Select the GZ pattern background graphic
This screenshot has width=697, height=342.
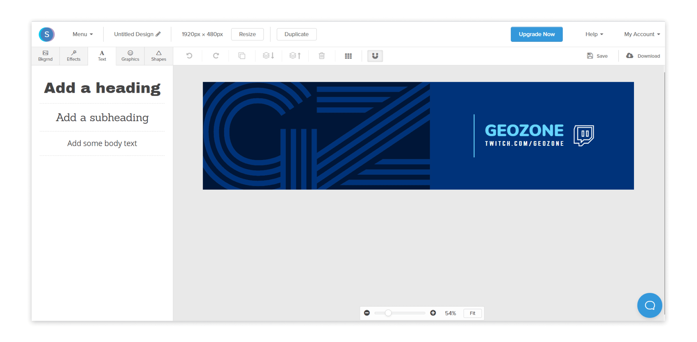316,136
